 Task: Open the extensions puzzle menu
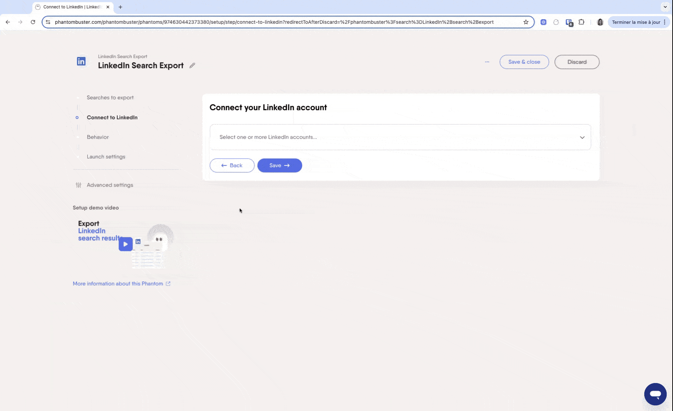582,22
